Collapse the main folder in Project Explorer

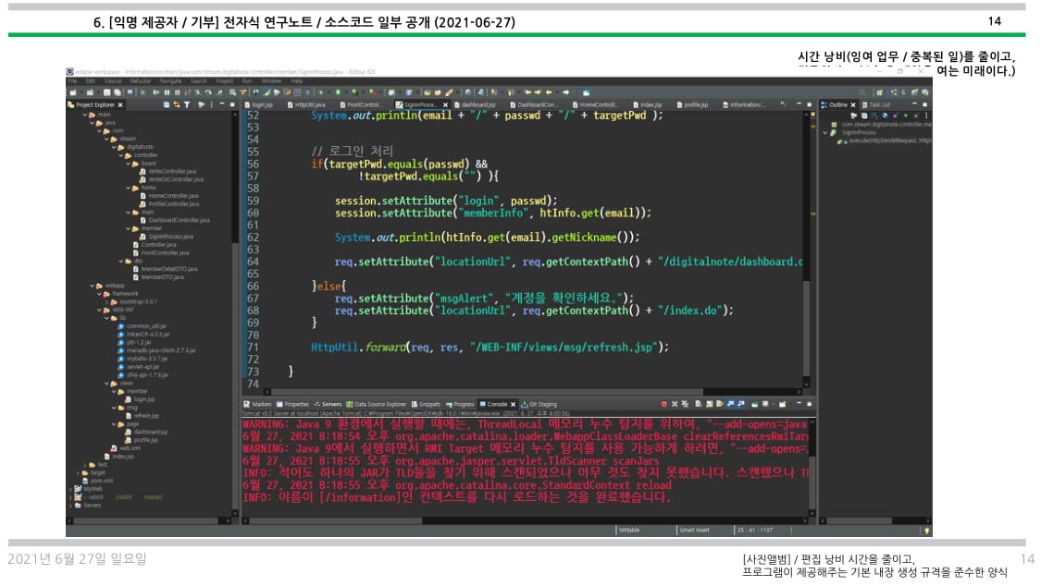[x=84, y=115]
